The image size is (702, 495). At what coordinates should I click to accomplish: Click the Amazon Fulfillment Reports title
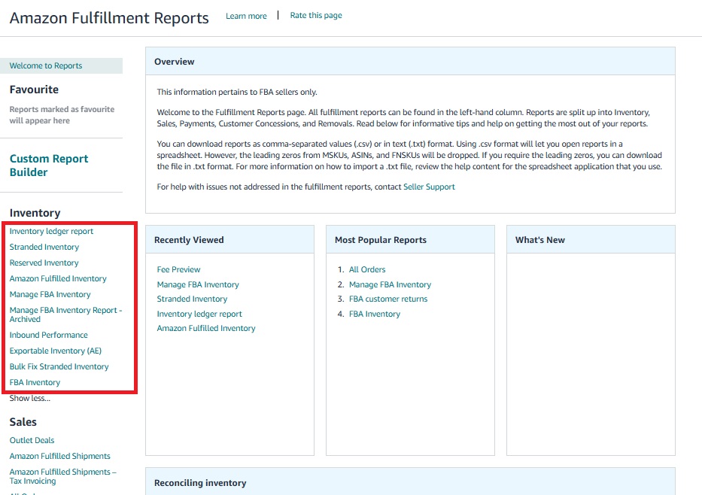coord(109,18)
